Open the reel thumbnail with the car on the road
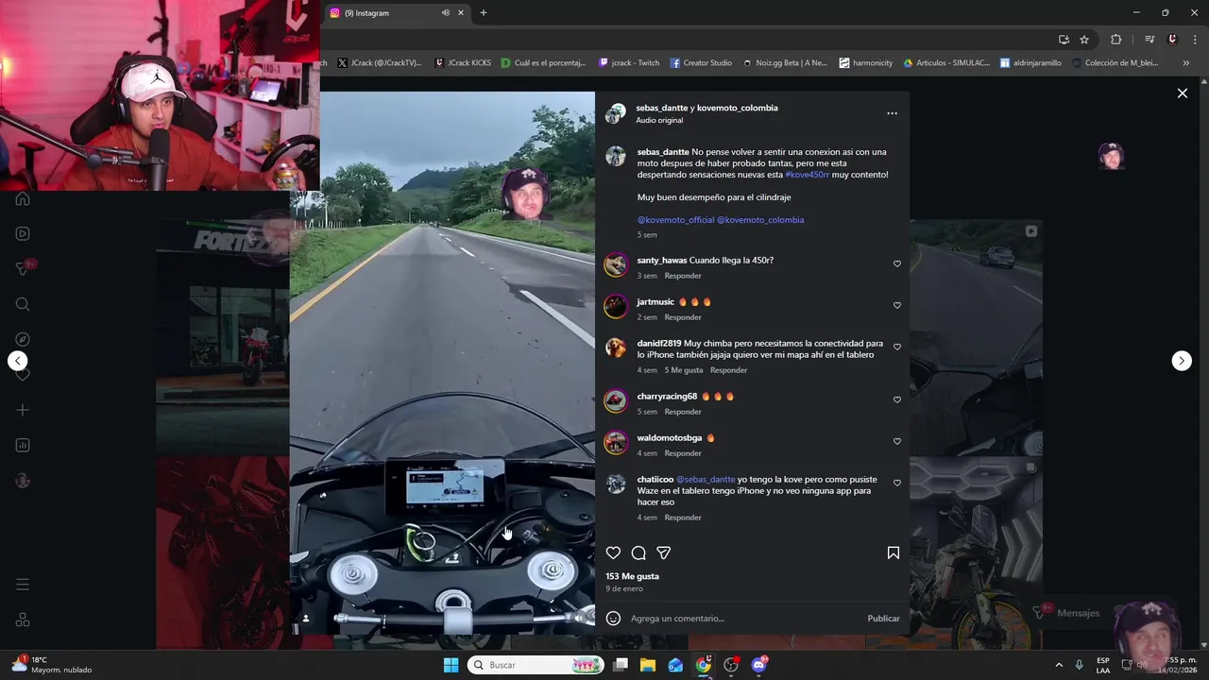 976,337
